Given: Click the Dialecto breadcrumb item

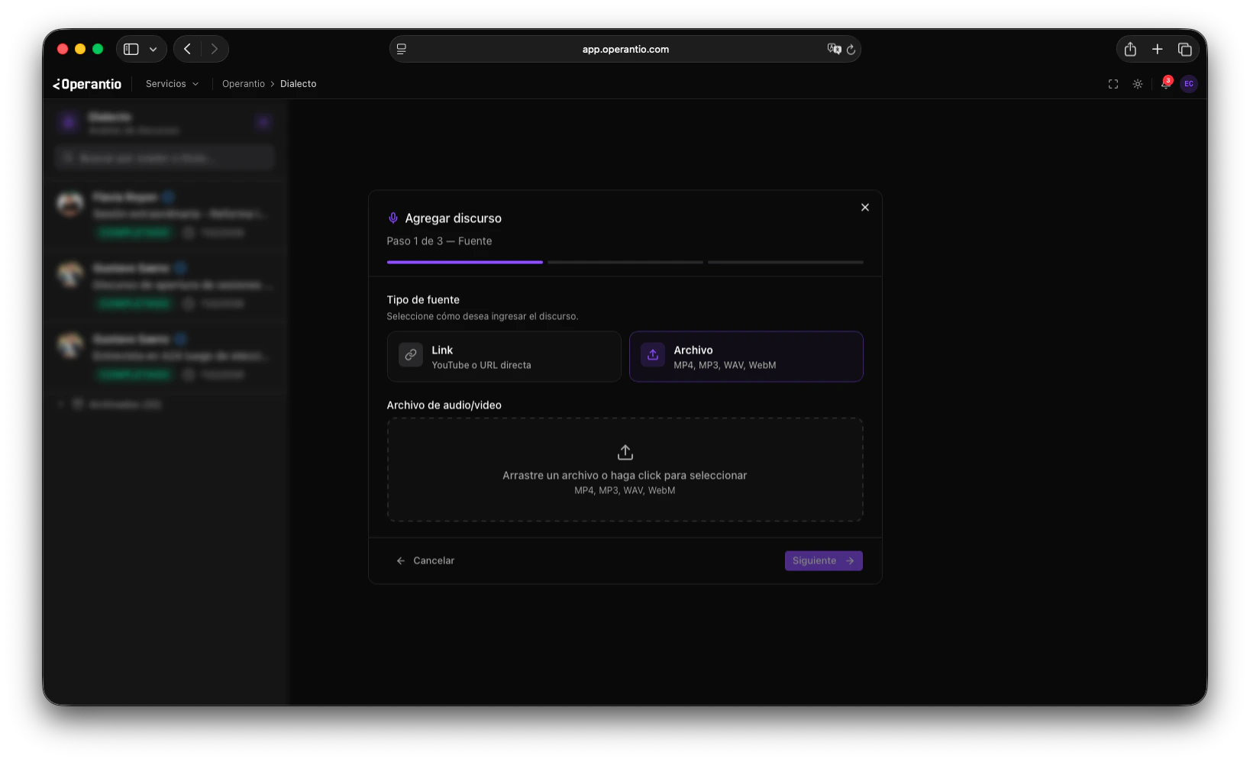Looking at the screenshot, I should point(298,84).
